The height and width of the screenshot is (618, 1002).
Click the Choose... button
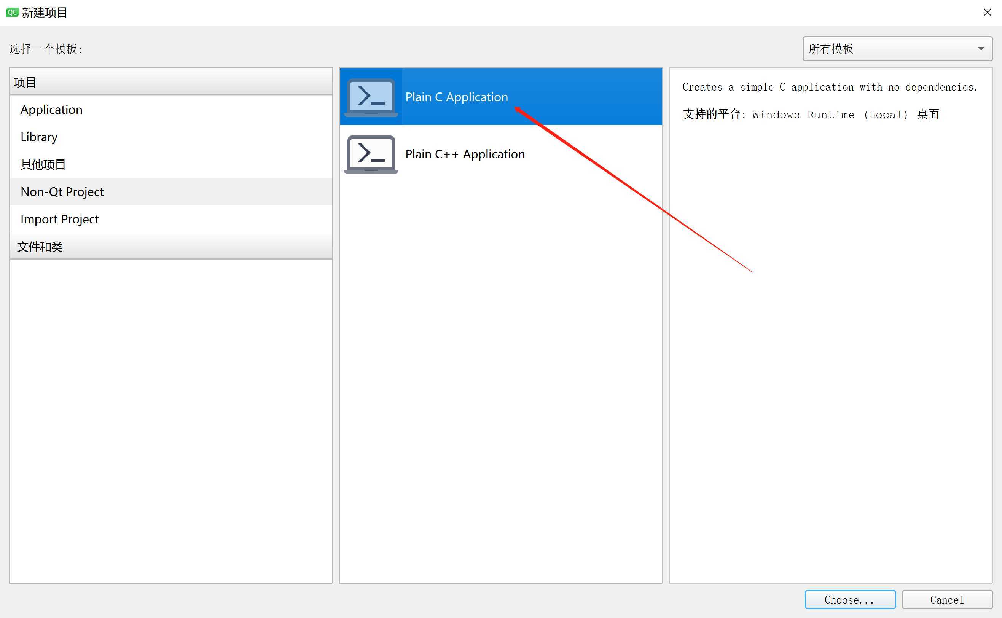[x=850, y=600]
